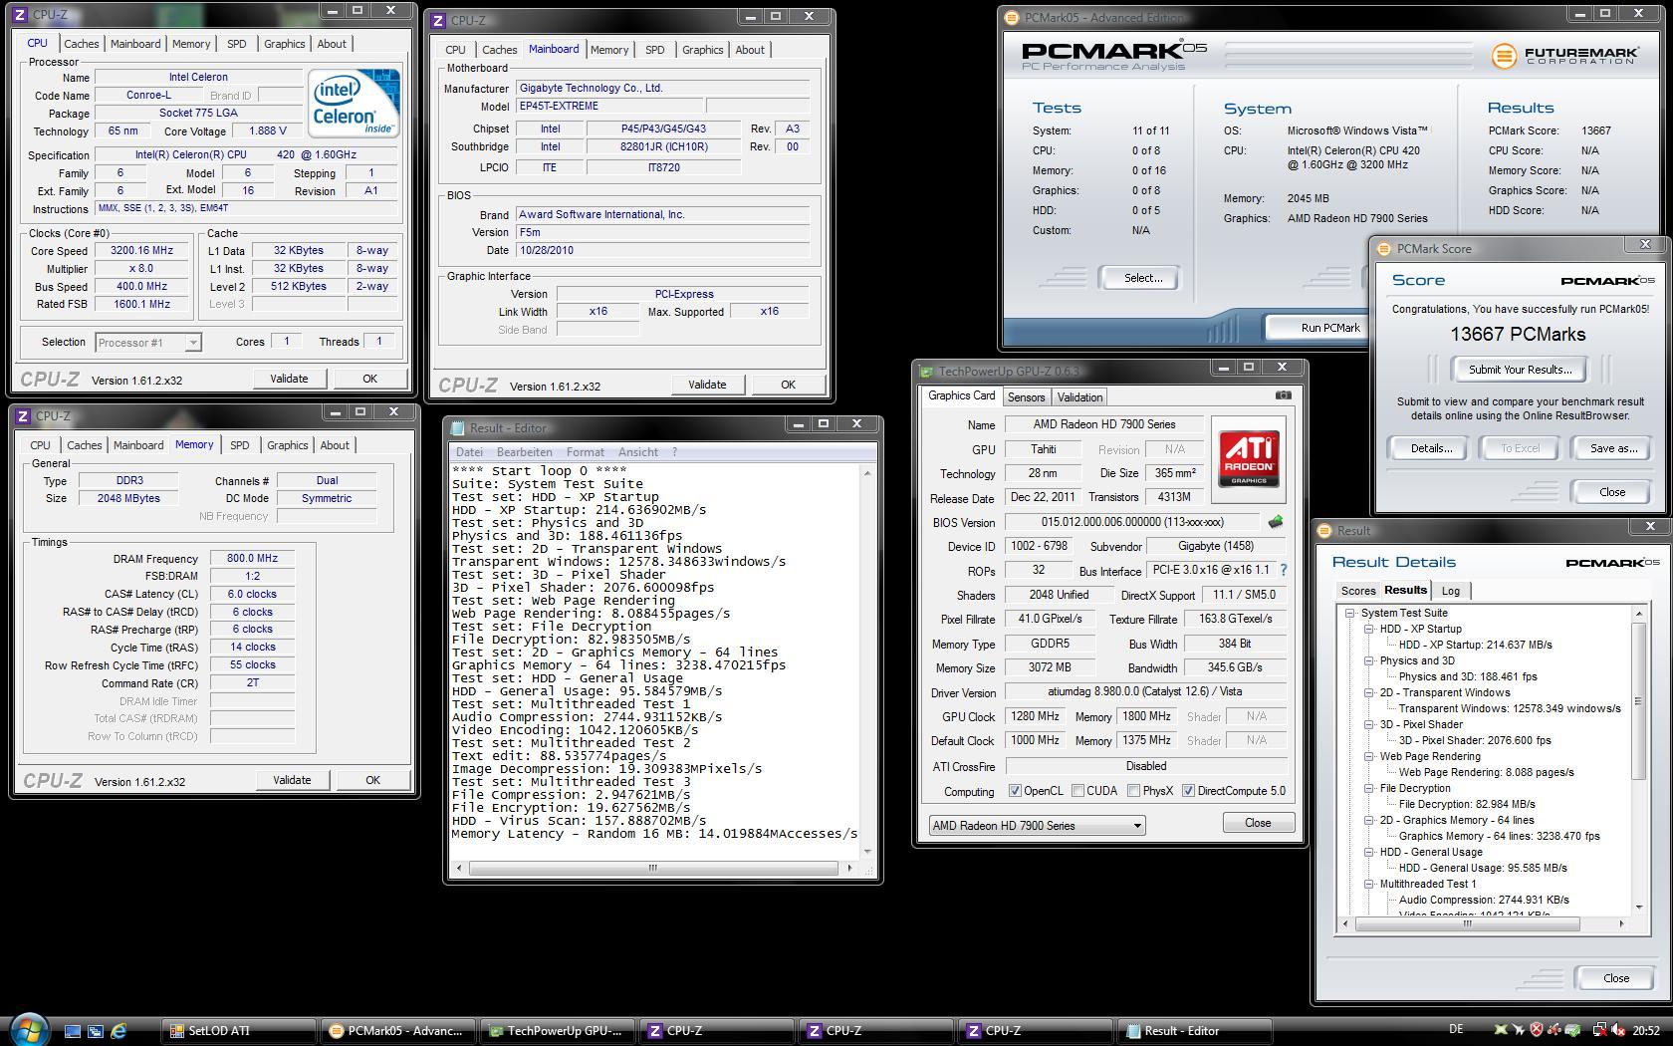Open the AMD Radeon HD 7900 Series dropdown
The height and width of the screenshot is (1046, 1673).
click(x=1036, y=825)
